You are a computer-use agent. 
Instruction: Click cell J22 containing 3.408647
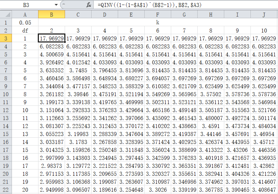coord(264,190)
